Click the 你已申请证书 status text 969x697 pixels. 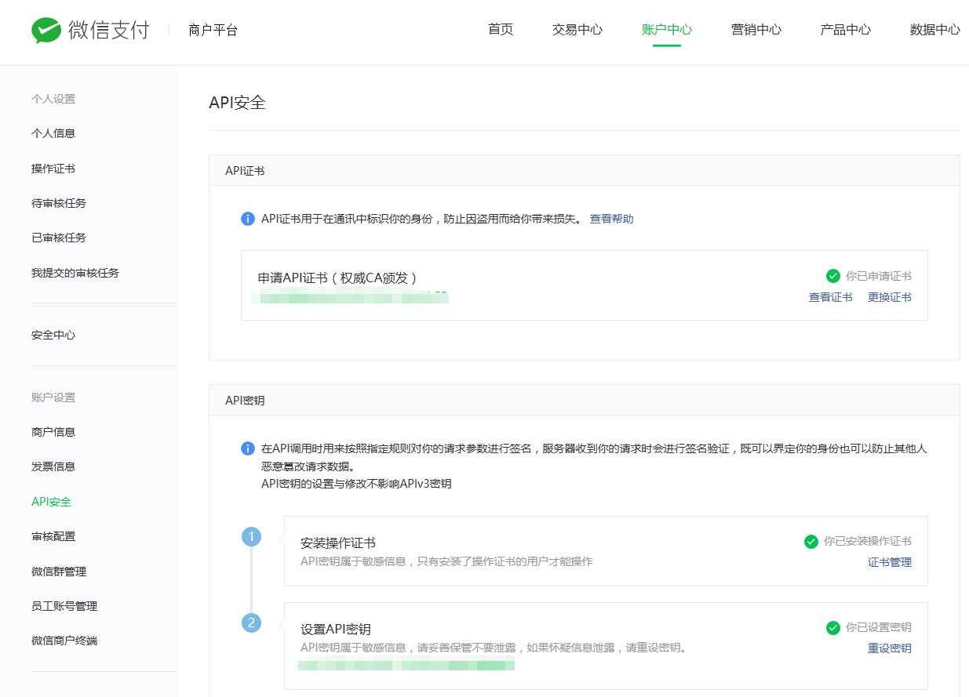879,276
